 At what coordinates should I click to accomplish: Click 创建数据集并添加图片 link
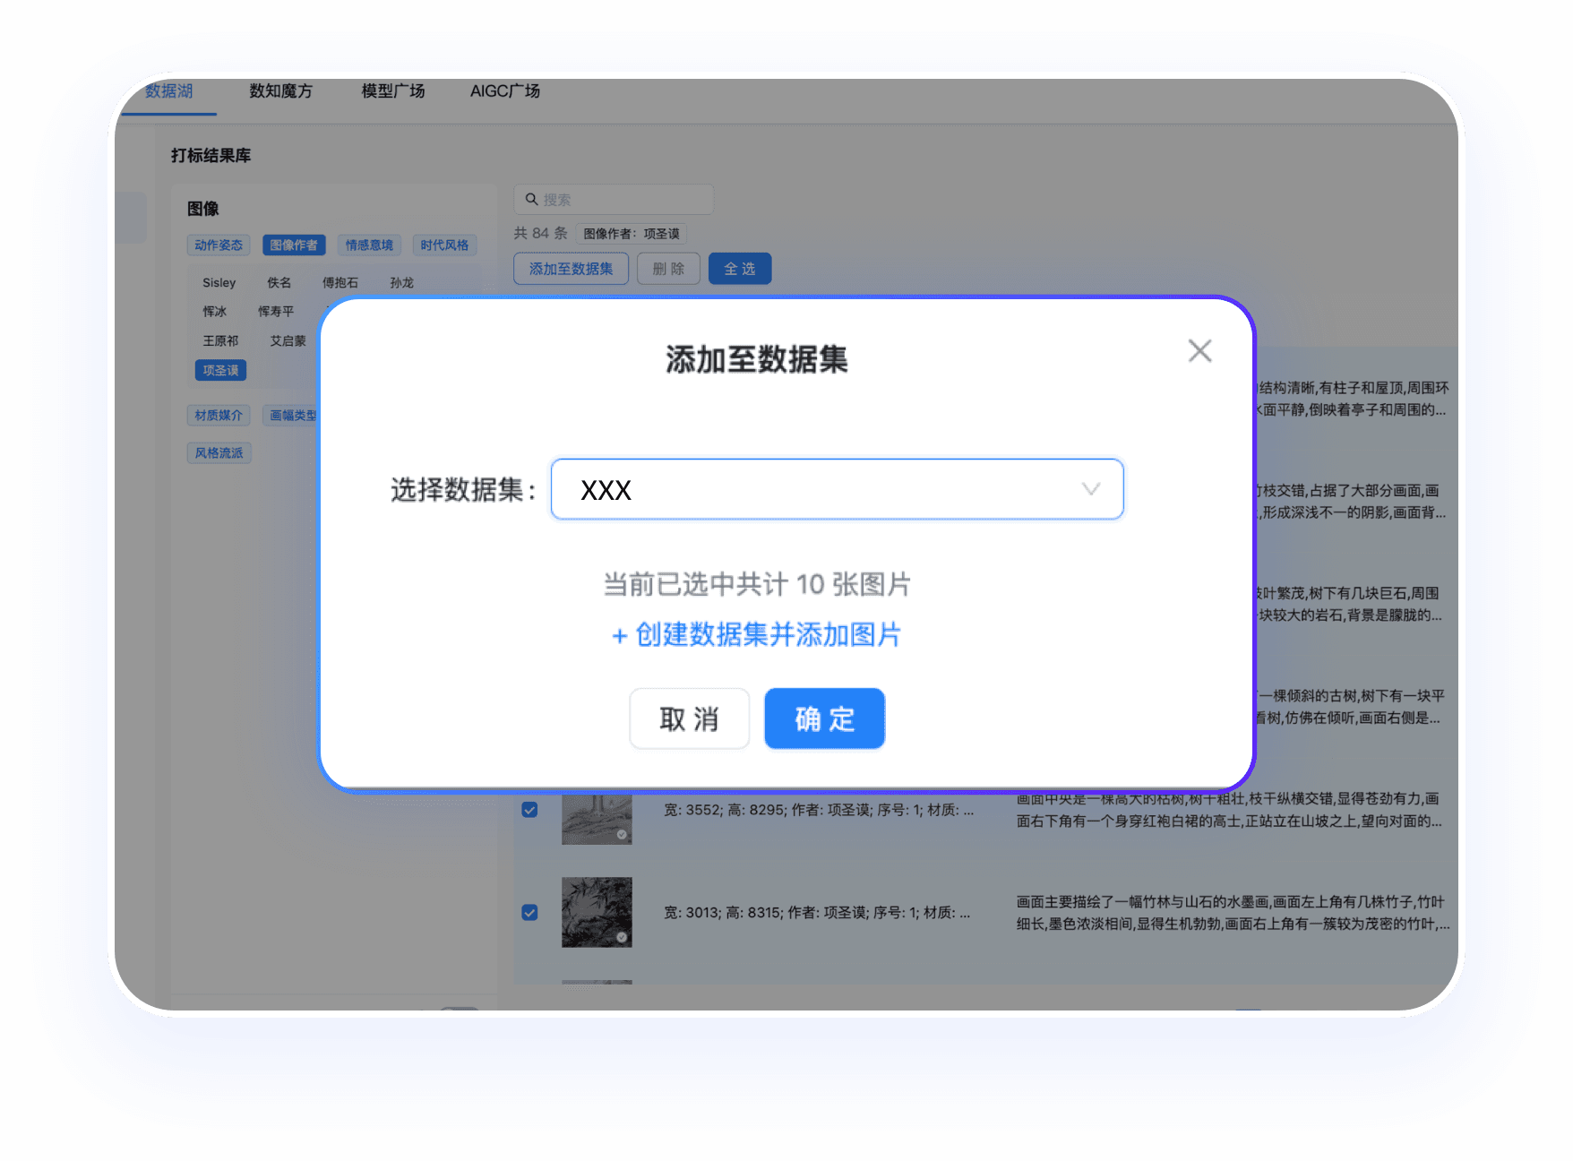click(x=756, y=635)
